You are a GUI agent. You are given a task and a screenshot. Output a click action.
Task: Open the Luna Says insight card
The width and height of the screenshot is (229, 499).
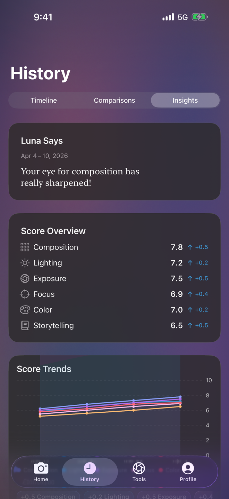[x=114, y=161]
